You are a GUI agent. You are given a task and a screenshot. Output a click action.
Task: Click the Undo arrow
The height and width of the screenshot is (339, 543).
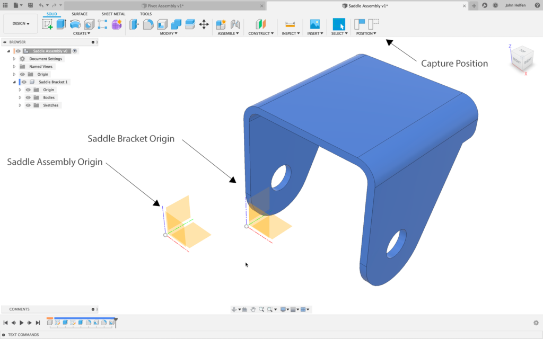click(41, 5)
